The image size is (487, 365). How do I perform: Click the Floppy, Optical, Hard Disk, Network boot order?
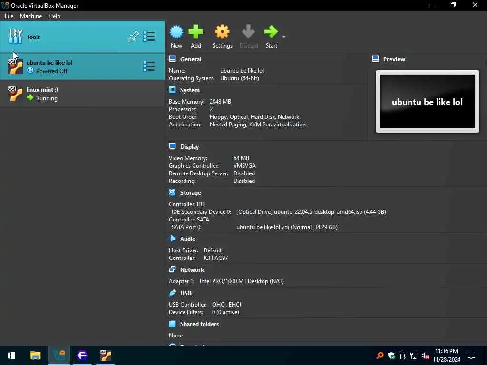[x=254, y=117]
